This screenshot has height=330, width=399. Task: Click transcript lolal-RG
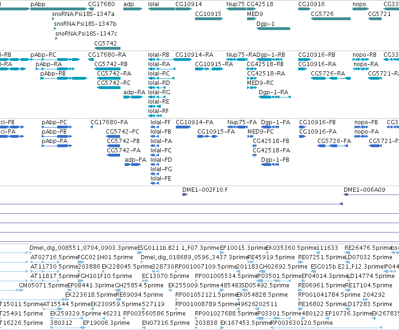point(159,92)
